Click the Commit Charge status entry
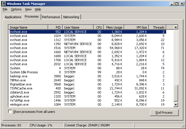The image size is (186, 129). (99, 125)
